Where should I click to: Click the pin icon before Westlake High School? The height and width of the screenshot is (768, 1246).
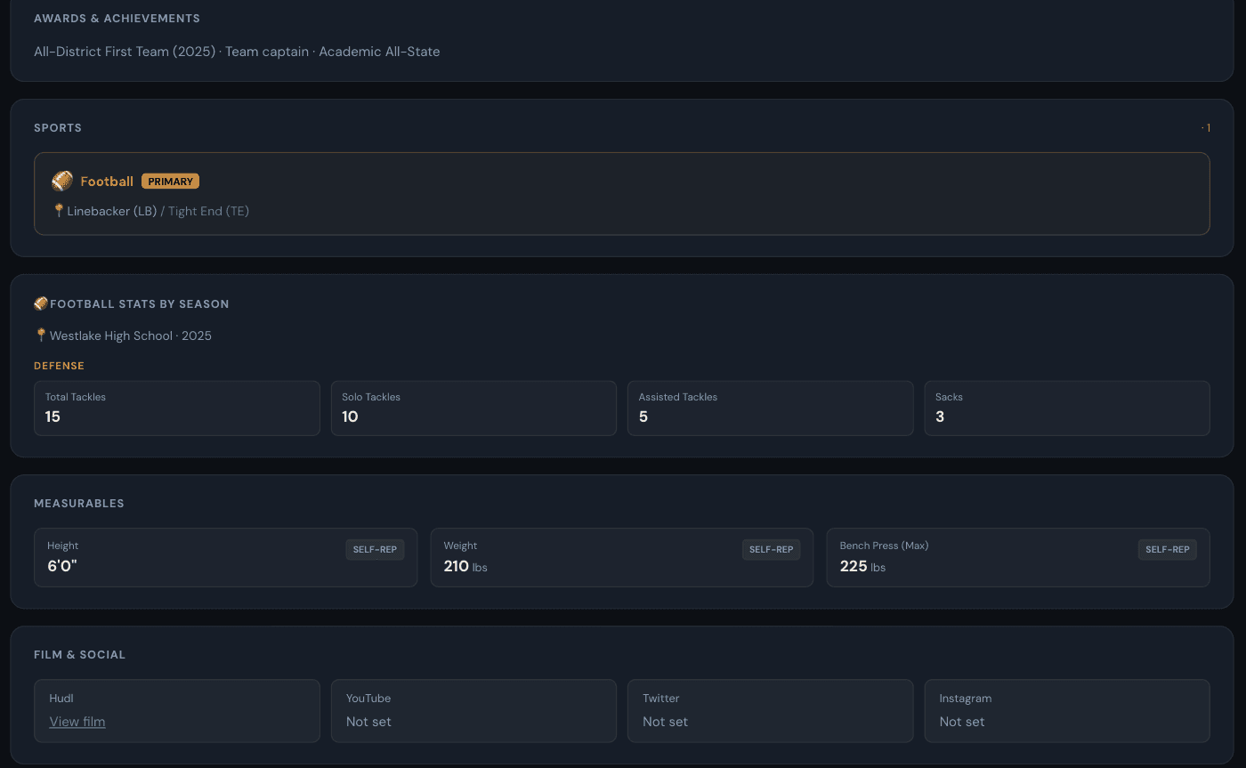41,335
